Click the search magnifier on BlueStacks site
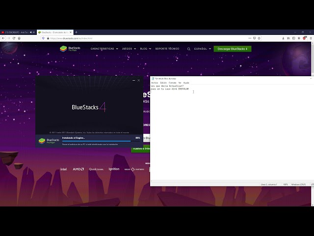314x236 pixels. [x=188, y=49]
